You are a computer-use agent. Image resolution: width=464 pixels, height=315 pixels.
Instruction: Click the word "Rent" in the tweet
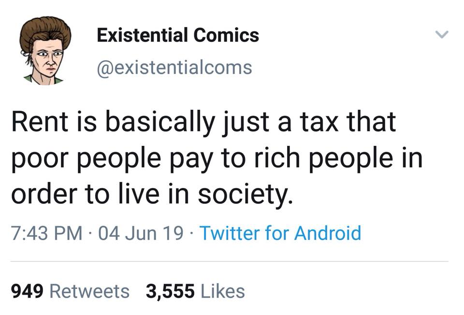39,122
